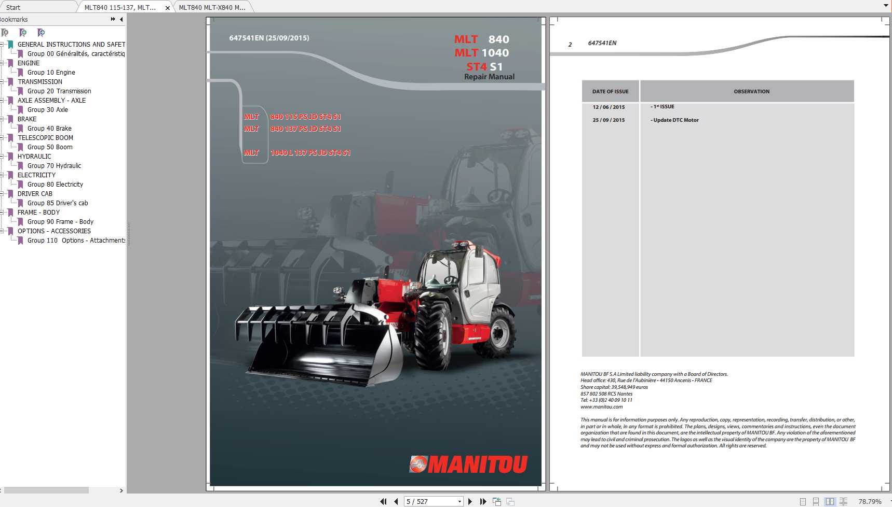The image size is (892, 507).
Task: Click the add bookmark icon
Action: click(23, 33)
